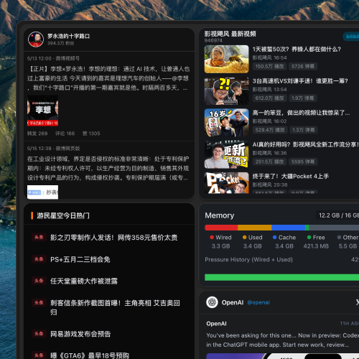The height and width of the screenshot is (359, 359).
Task: Open the 5/13 12:00 微博视频号 post text
Action: coord(108,78)
